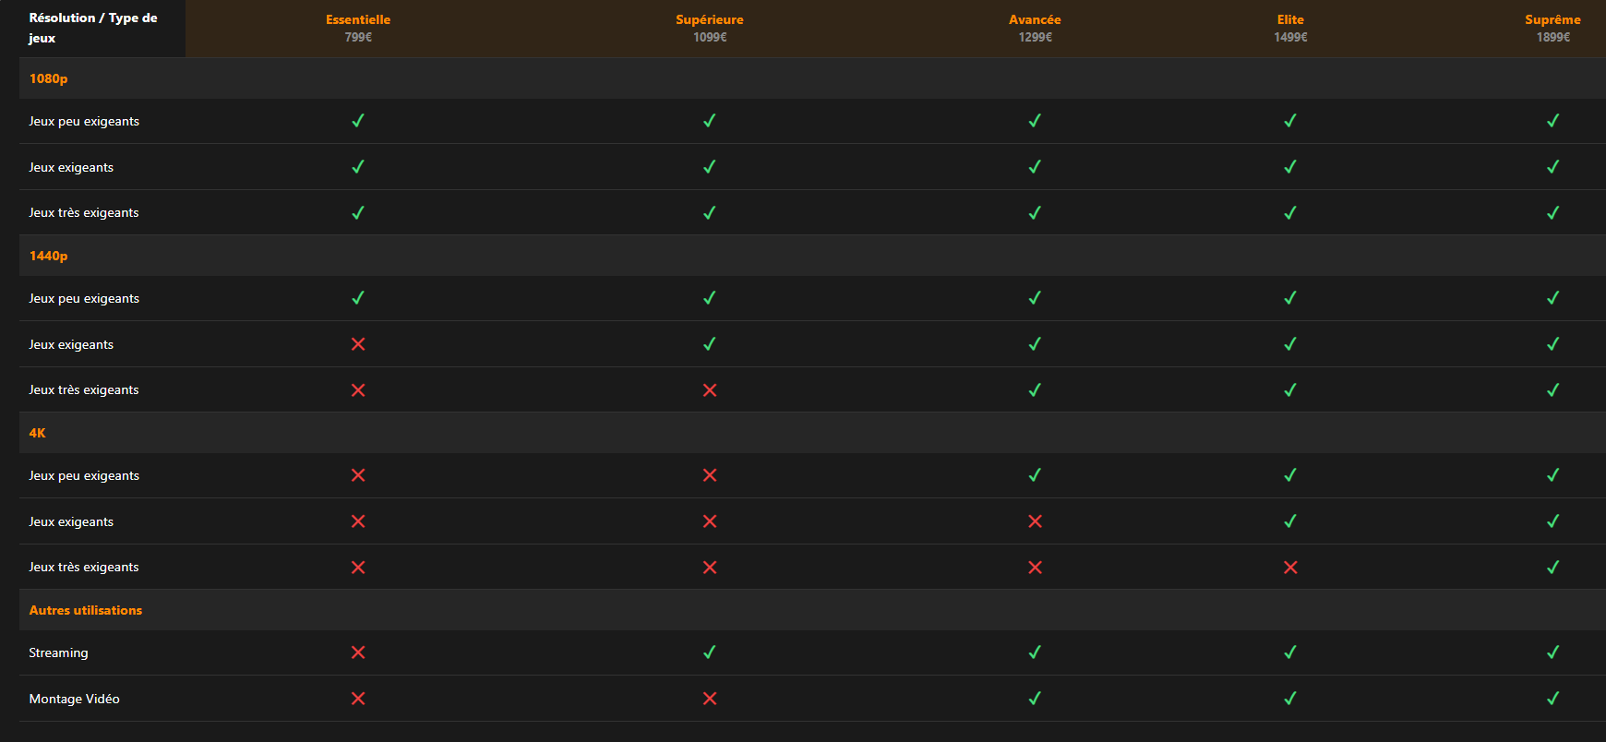Click the red cross for 4K Jeux très exigeants under Elite
1606x742 pixels.
(x=1290, y=568)
